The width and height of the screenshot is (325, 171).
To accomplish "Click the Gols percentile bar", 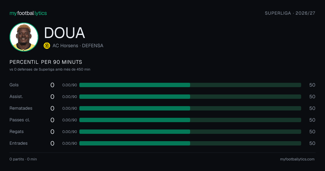I will click(190, 85).
